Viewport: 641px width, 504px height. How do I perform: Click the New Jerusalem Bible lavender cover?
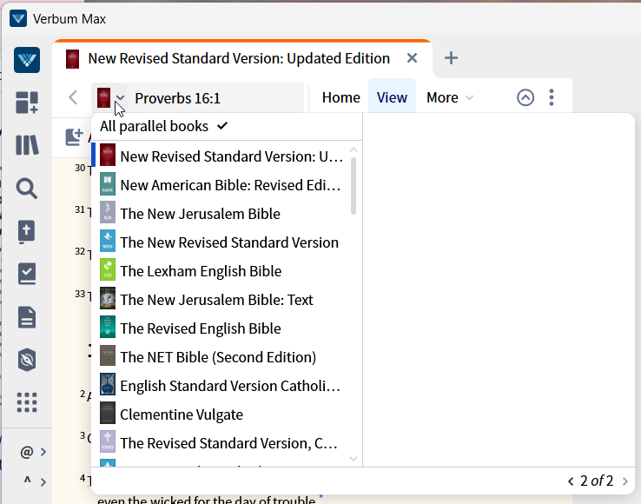[x=108, y=212]
